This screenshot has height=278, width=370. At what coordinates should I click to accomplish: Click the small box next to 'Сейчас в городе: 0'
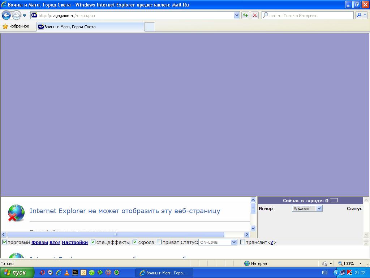pyautogui.click(x=334, y=201)
